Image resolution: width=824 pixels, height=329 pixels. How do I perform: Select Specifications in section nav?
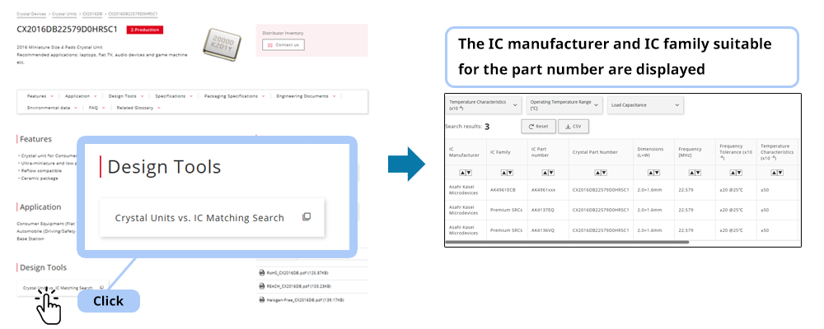pyautogui.click(x=173, y=96)
